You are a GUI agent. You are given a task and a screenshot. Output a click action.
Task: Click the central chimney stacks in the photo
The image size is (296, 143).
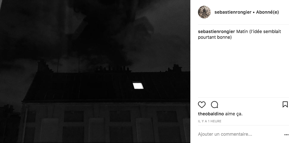[113, 69]
